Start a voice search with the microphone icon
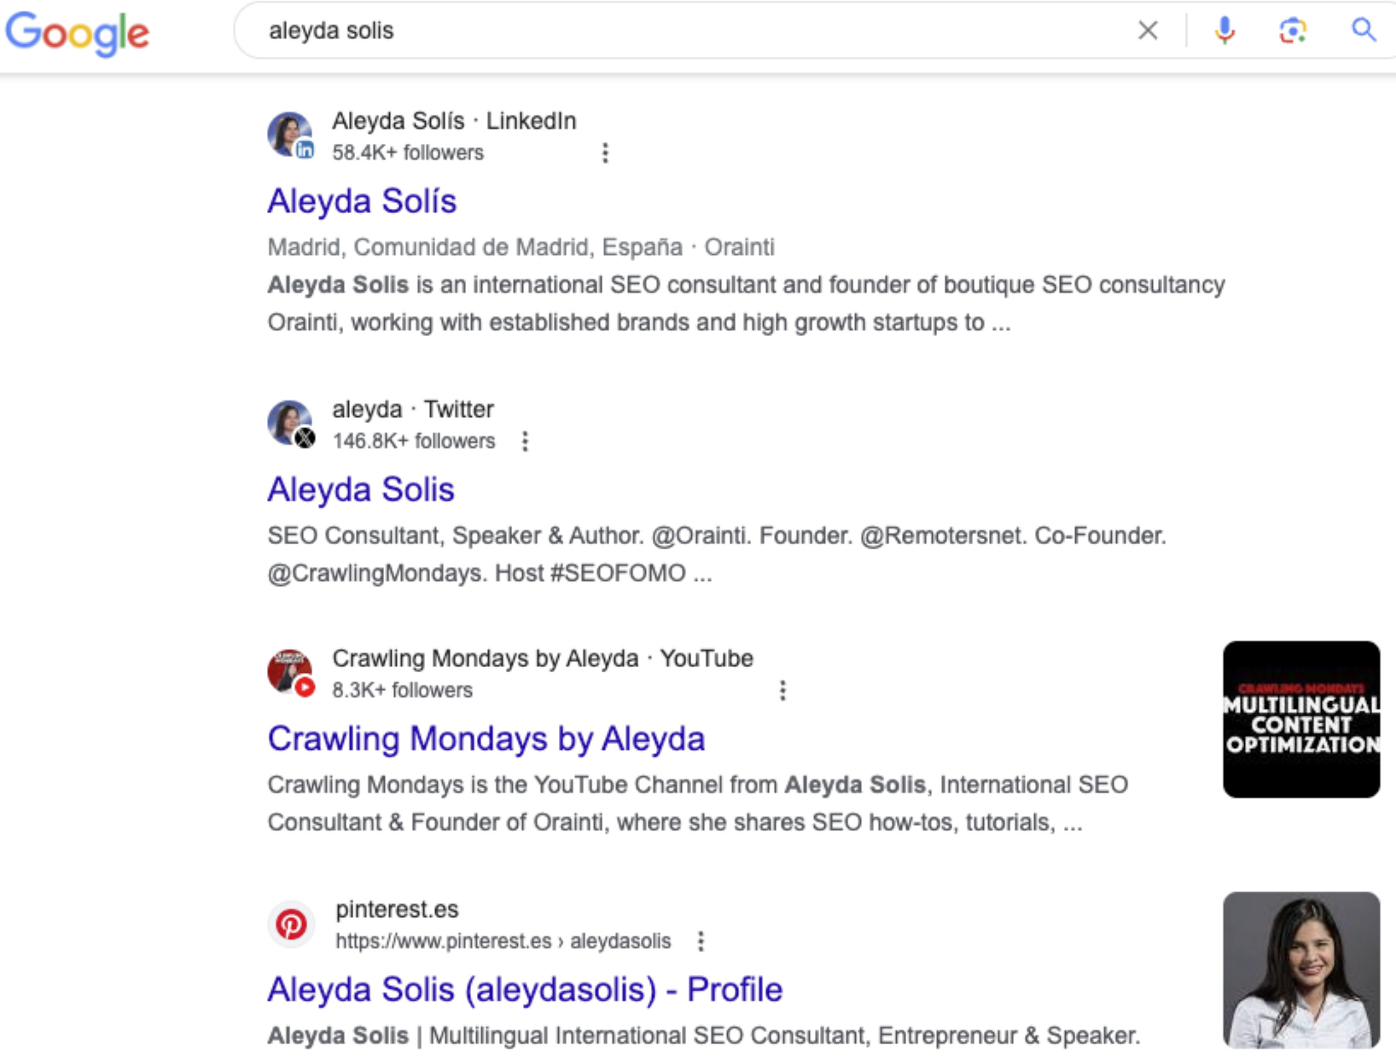The image size is (1396, 1057). (x=1224, y=30)
